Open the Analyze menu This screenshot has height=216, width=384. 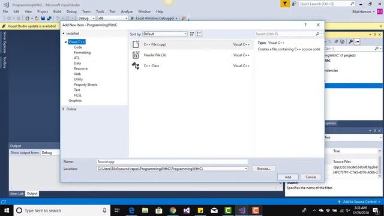[x=127, y=11]
